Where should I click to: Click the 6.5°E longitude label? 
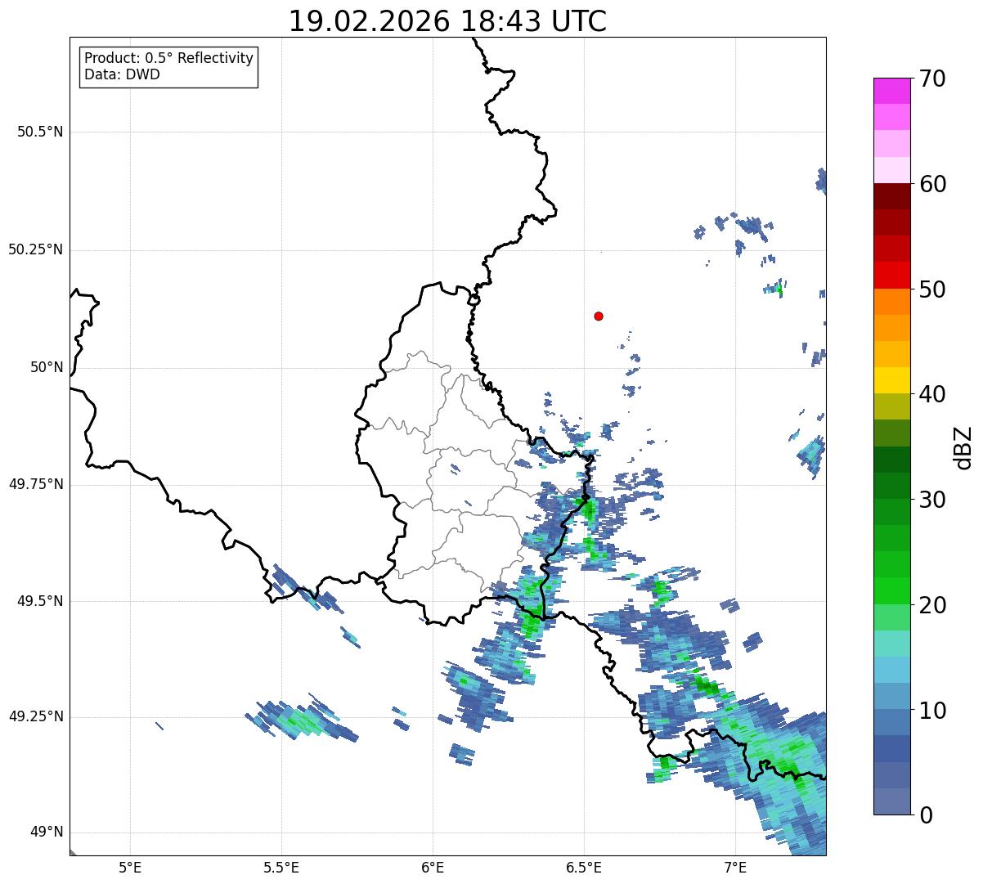pos(584,868)
